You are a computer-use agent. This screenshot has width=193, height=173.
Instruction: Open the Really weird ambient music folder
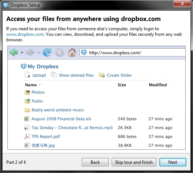[x=58, y=110]
